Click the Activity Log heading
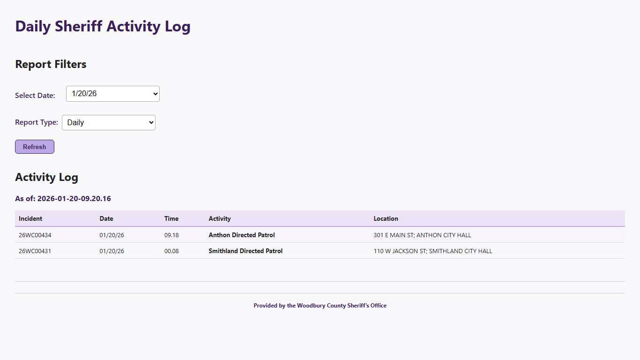The image size is (640, 360). click(46, 177)
